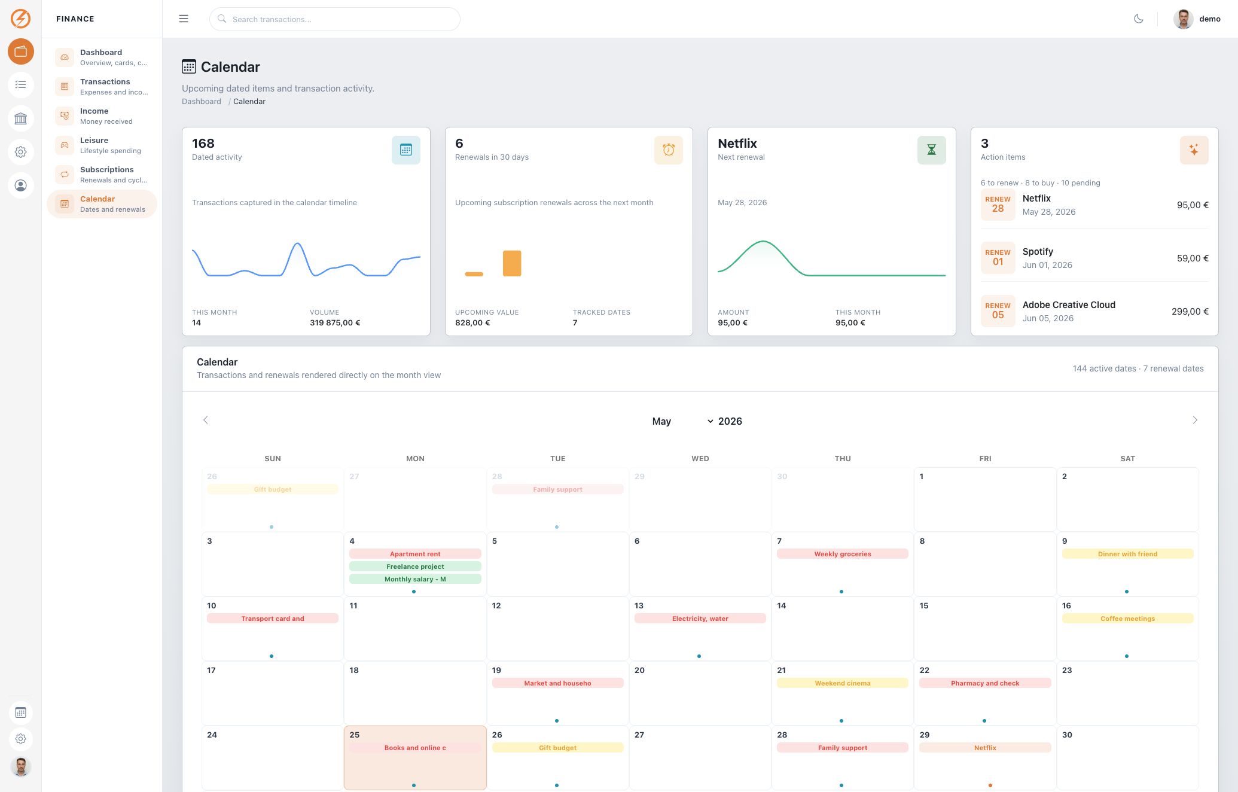This screenshot has width=1238, height=792.
Task: Open the bank building icon in rail
Action: pos(21,118)
